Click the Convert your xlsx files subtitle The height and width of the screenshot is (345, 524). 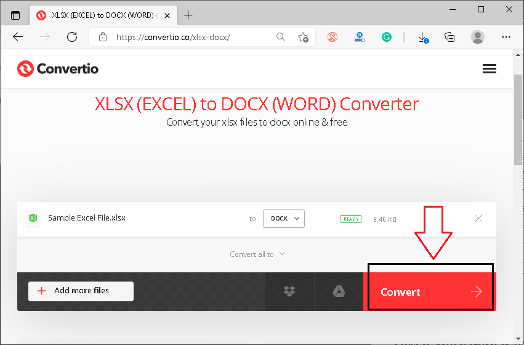[257, 122]
